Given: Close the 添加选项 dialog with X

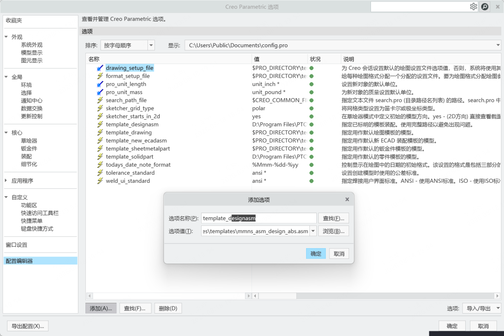Looking at the screenshot, I should tap(347, 200).
